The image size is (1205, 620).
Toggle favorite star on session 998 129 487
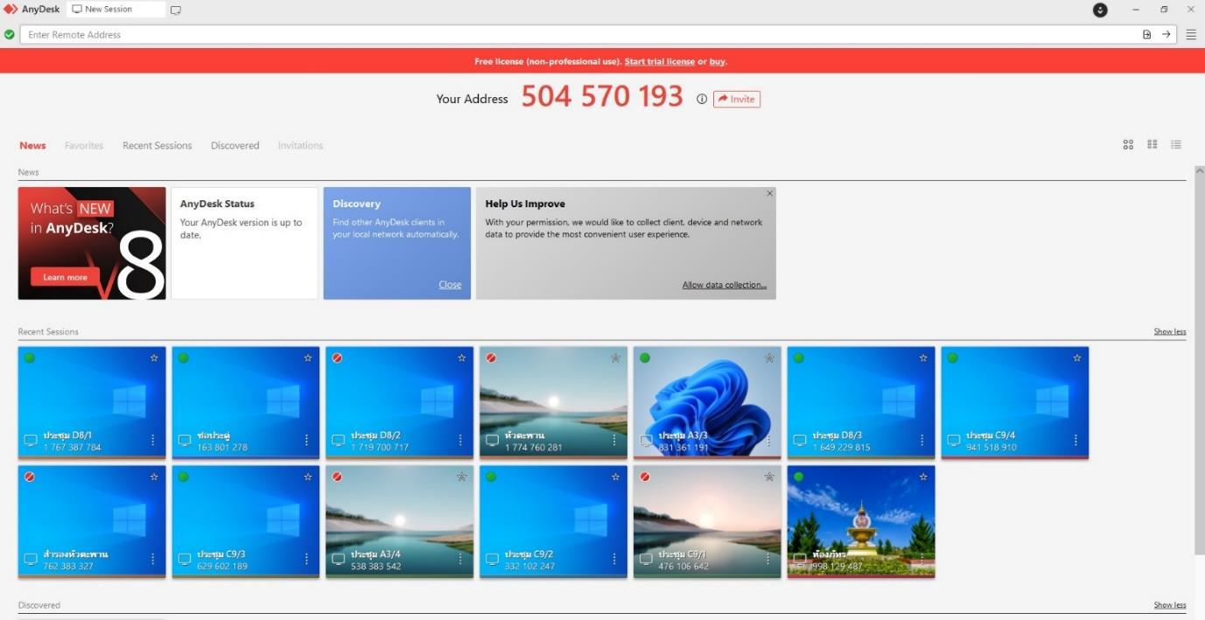[x=923, y=477]
